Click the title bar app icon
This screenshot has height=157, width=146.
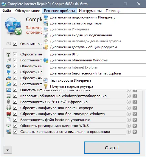(x=4, y=4)
